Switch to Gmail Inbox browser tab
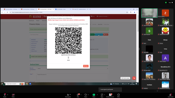The width and height of the screenshot is (175, 98). (80, 9)
